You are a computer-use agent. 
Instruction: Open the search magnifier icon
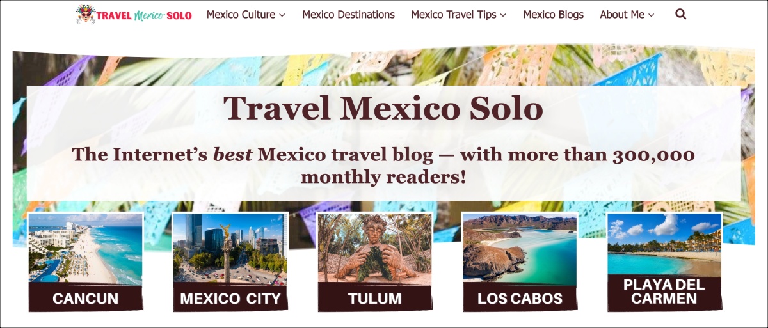(680, 14)
